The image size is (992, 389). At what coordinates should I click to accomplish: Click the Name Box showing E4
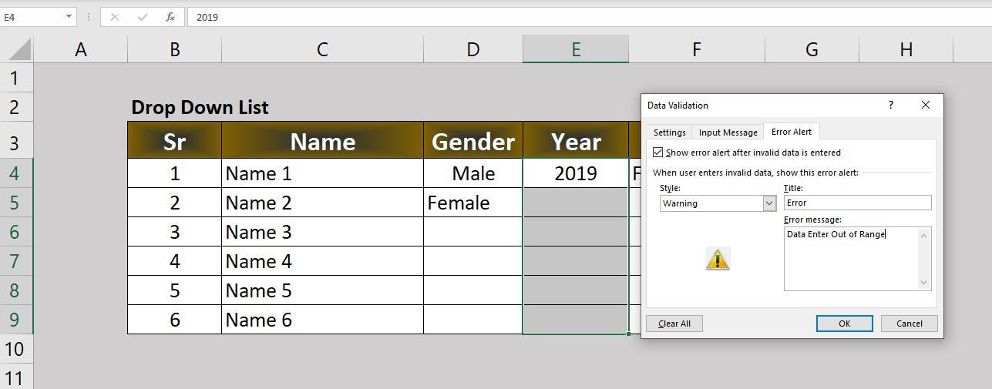31,17
